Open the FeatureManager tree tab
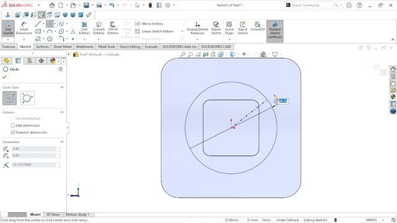 click(6, 61)
